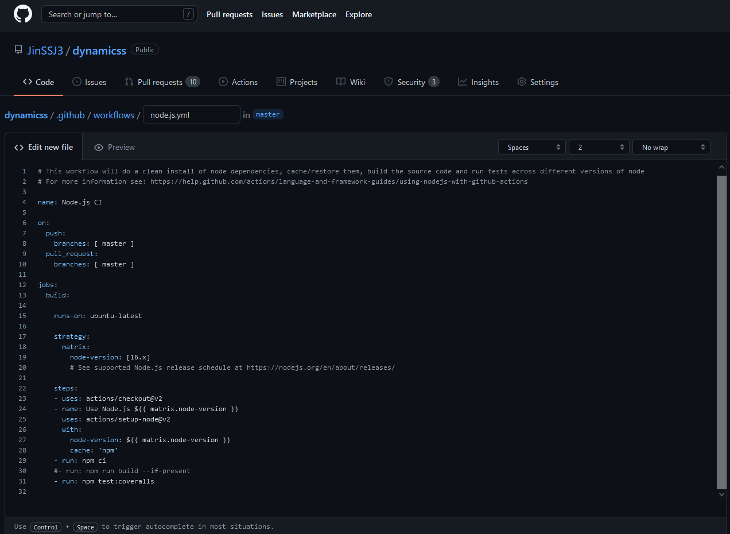Click the node.js.yml filename input field
The image size is (730, 534).
(x=191, y=115)
